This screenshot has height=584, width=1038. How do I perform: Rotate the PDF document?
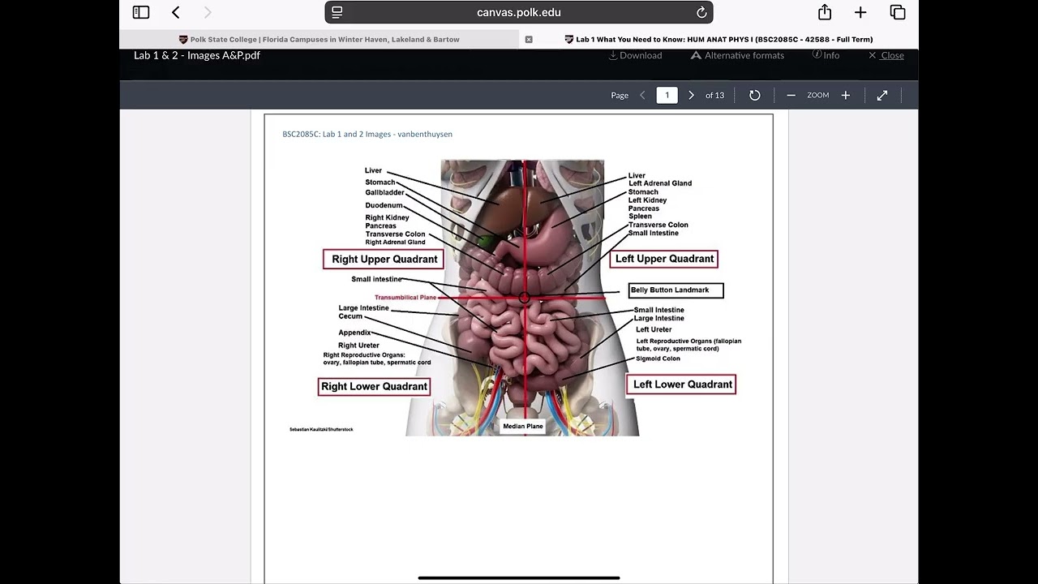pos(755,95)
